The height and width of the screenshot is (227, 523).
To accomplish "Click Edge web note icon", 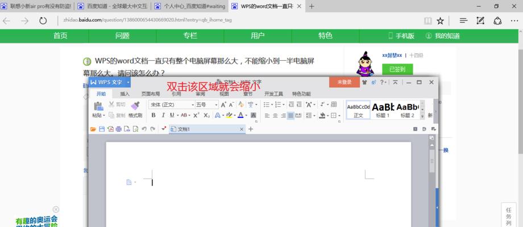I will [x=480, y=21].
